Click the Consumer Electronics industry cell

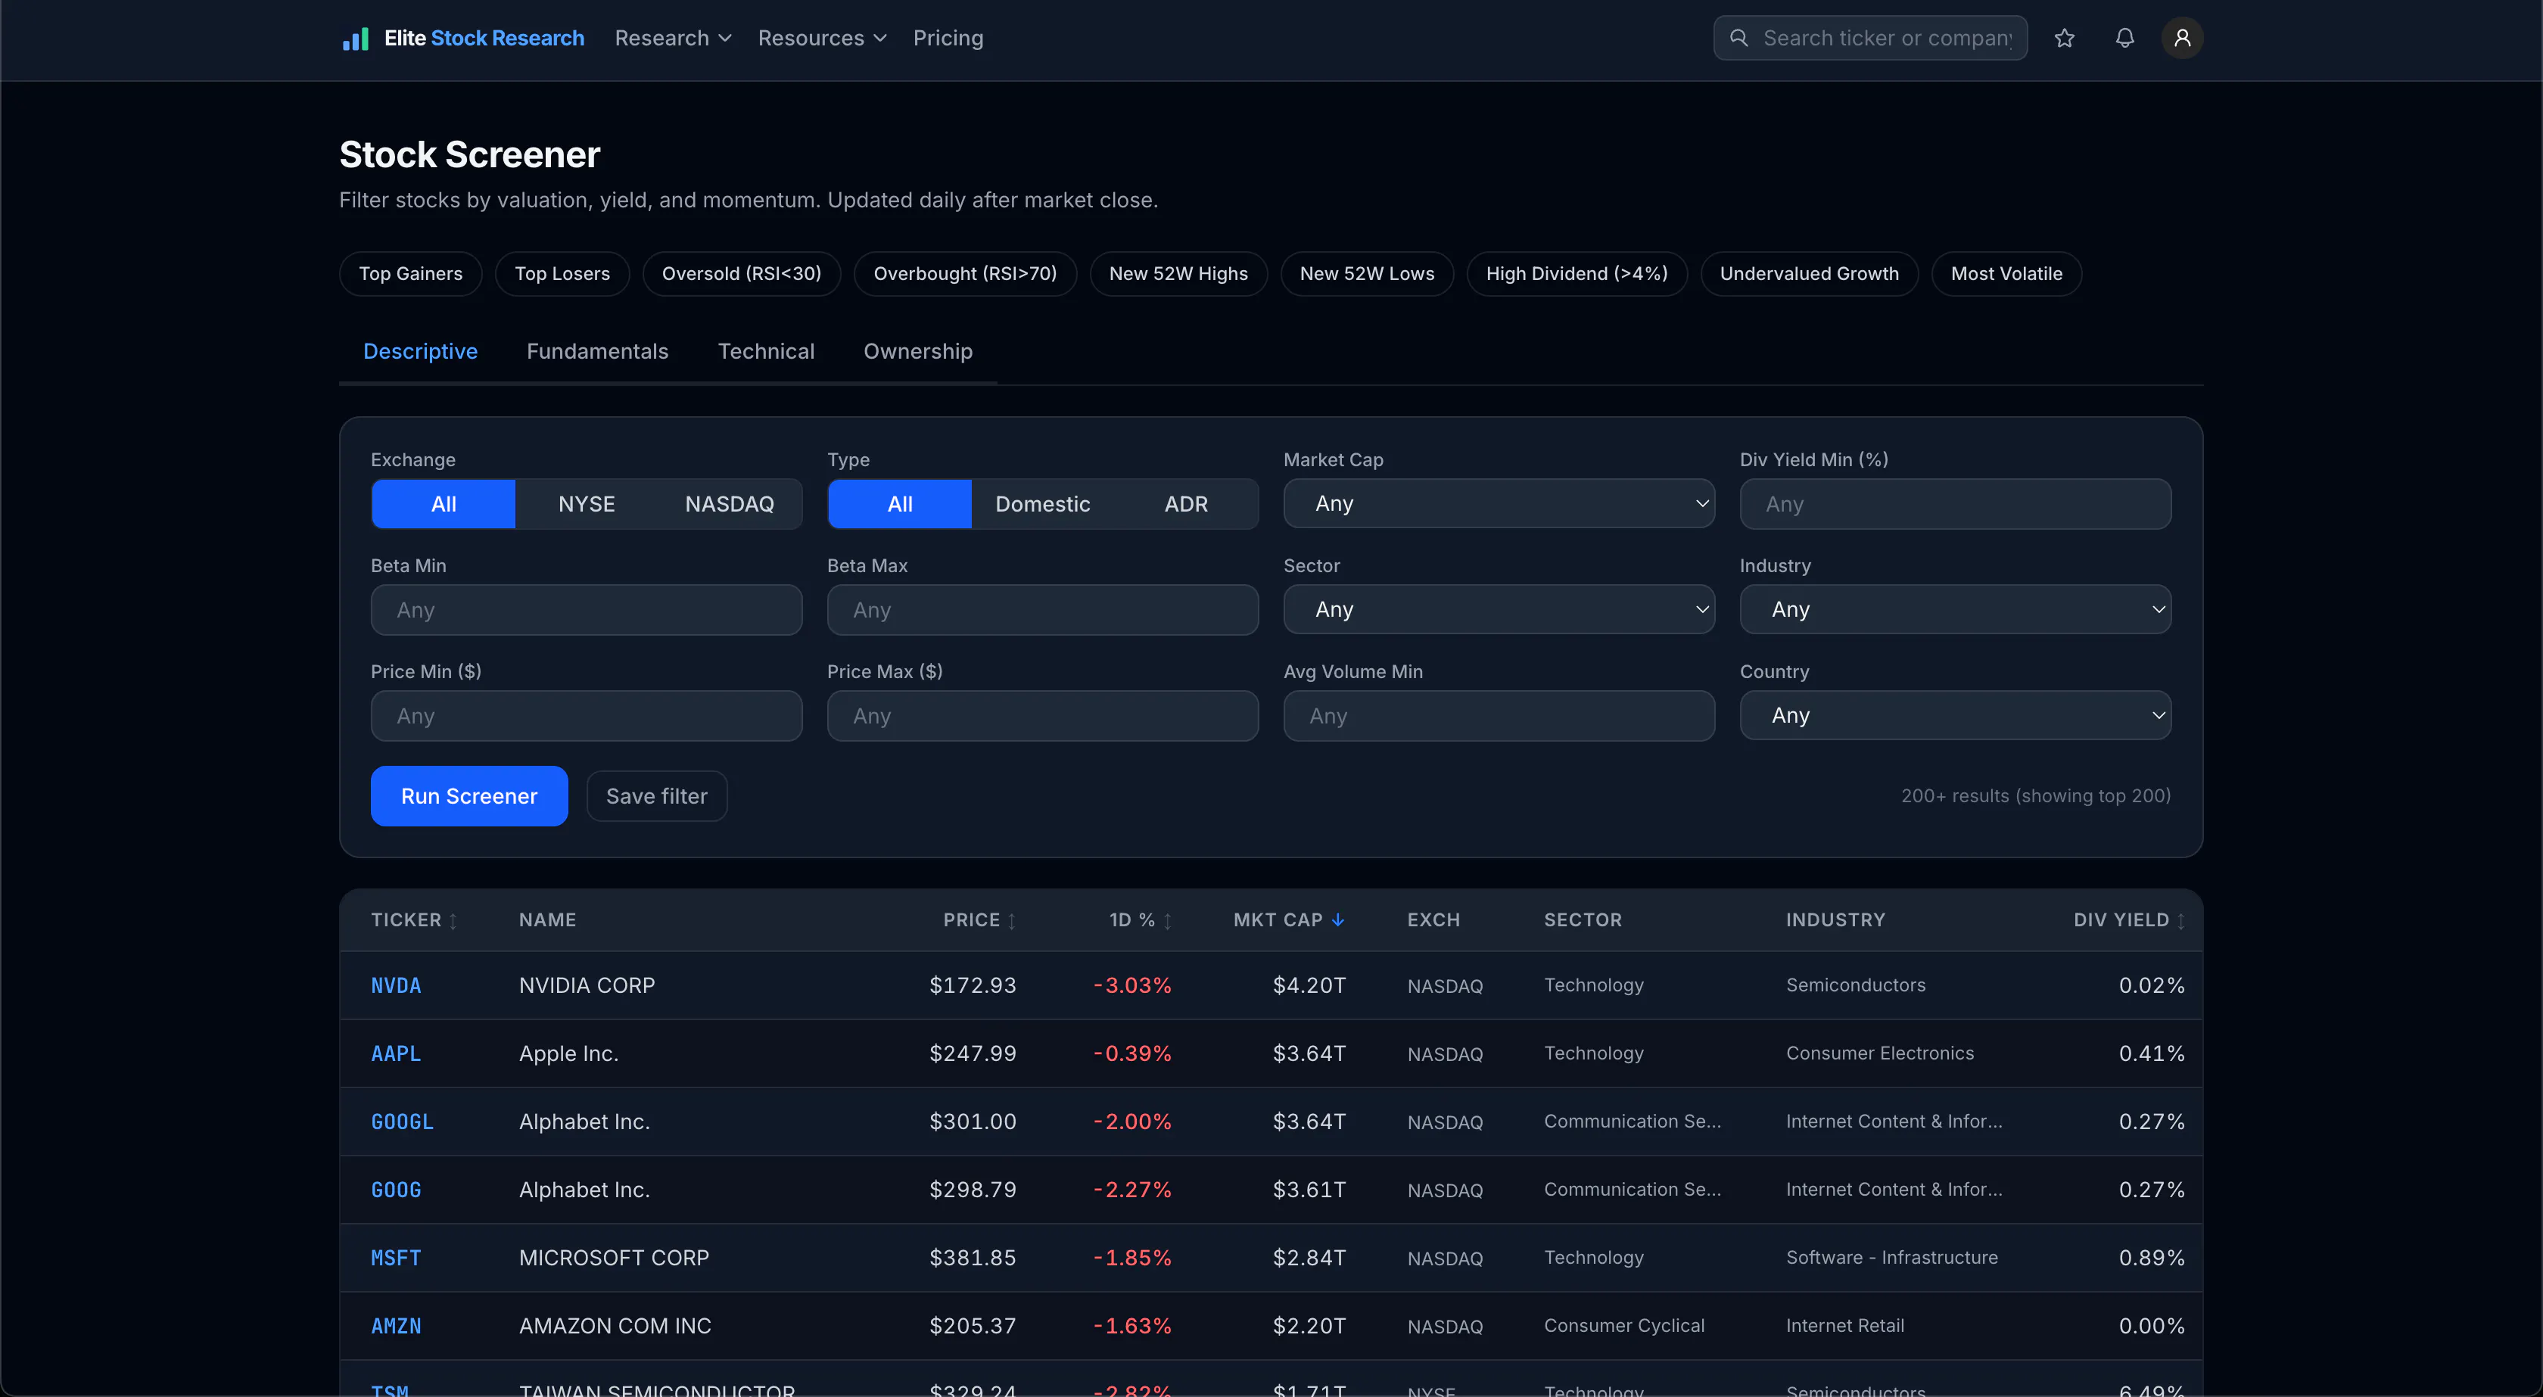point(1879,1053)
